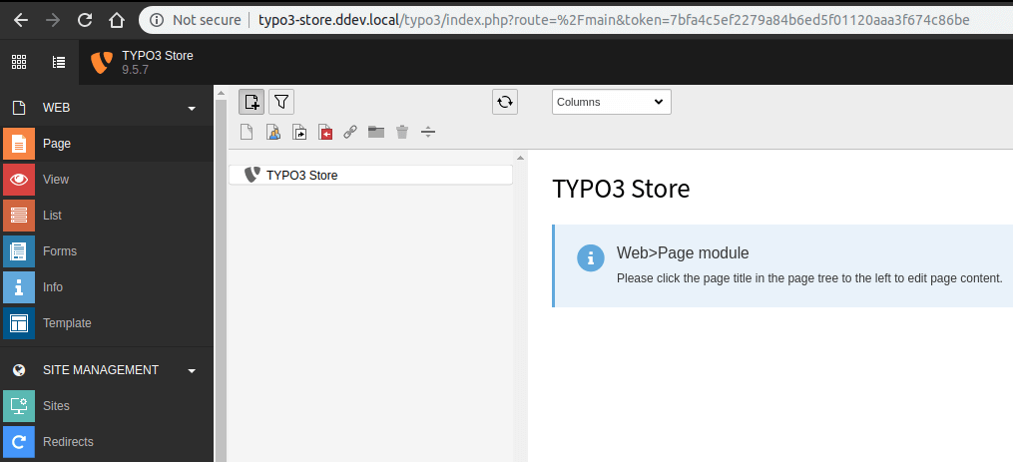Click the new page toolbar button

pyautogui.click(x=252, y=102)
